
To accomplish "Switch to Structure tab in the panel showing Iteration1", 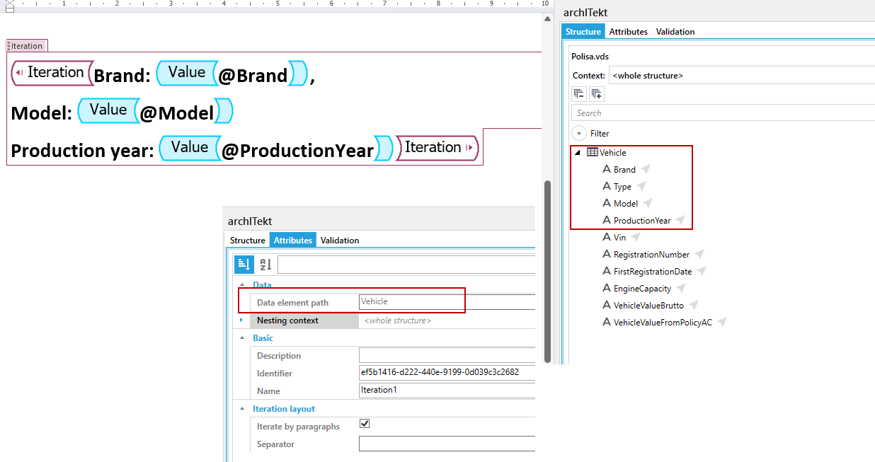I will pyautogui.click(x=248, y=241).
